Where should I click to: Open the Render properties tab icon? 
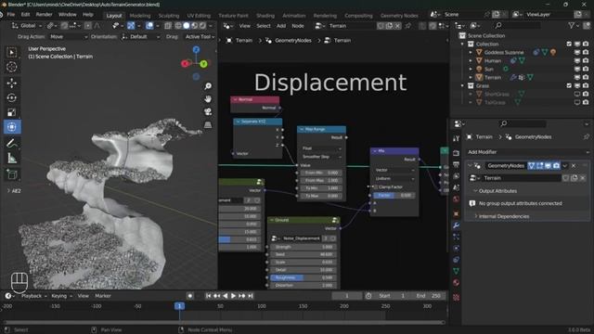point(456,153)
